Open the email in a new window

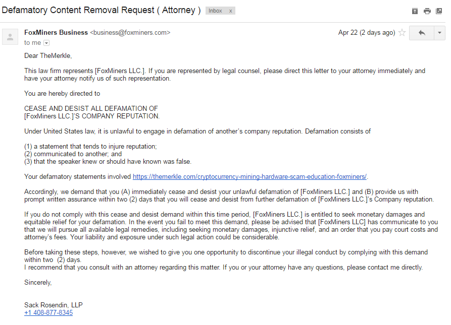439,11
